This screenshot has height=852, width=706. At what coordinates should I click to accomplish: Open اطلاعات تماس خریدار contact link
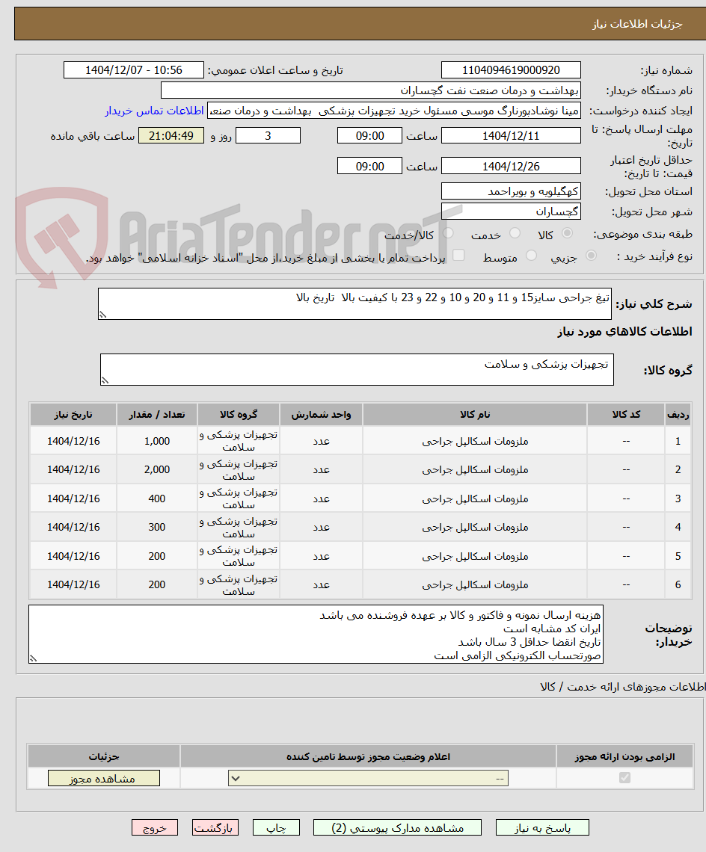tap(155, 111)
